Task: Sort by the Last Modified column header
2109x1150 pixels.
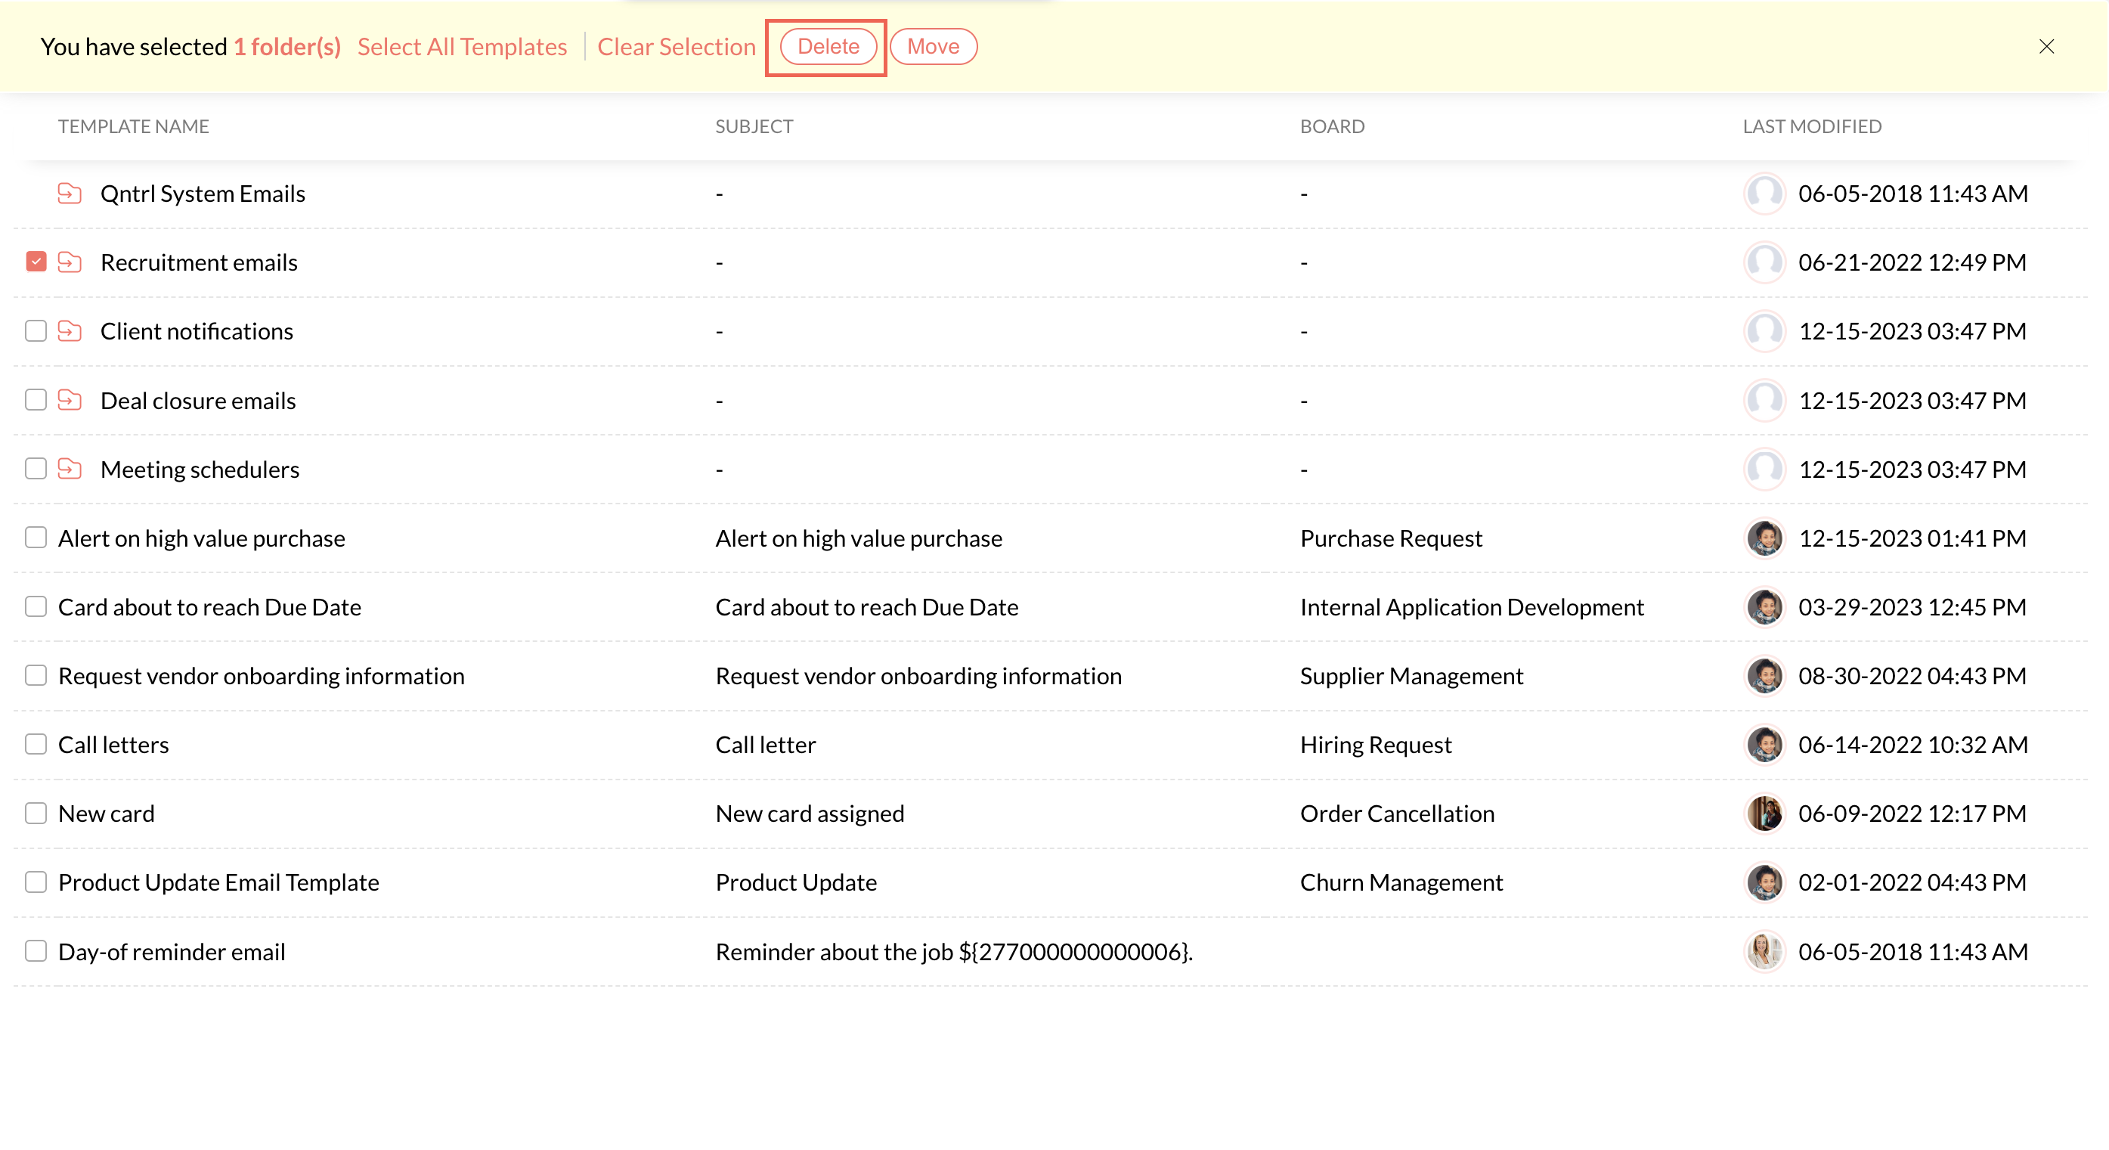Action: click(1812, 126)
